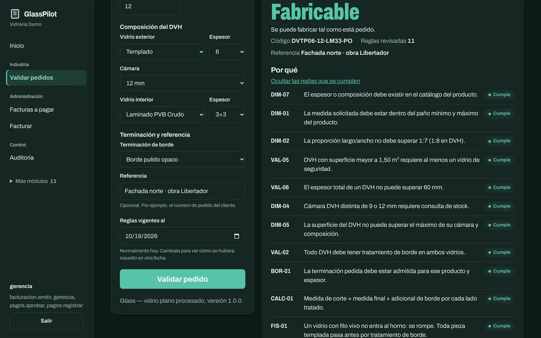The image size is (541, 338).
Task: Expand the Más módulos section
Action: pos(33,181)
